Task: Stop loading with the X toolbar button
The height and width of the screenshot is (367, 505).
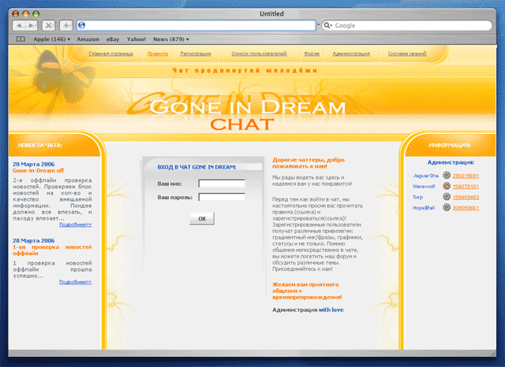Action: click(x=49, y=25)
